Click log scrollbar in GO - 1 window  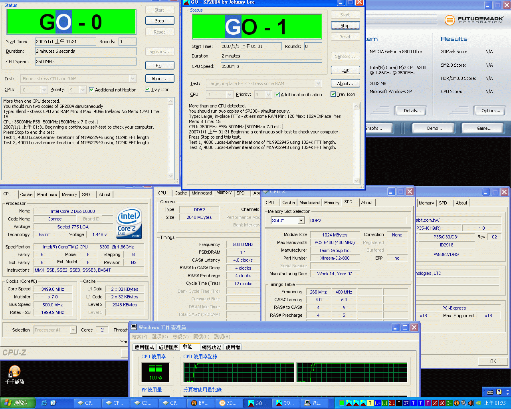click(357, 143)
